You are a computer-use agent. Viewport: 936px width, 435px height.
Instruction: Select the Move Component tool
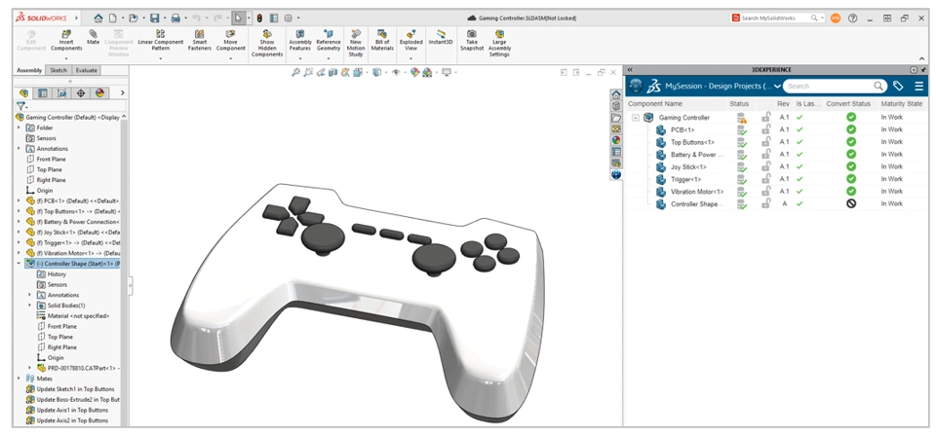coord(230,41)
